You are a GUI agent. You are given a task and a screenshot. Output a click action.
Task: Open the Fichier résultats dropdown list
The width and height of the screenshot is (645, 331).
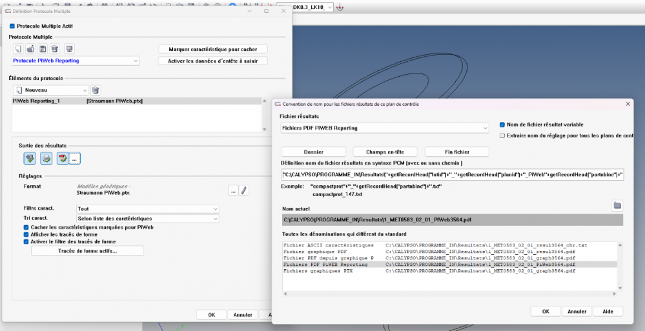click(x=384, y=128)
